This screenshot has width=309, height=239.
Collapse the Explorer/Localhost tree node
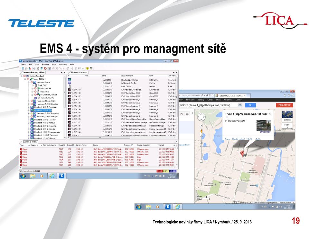point(22,76)
